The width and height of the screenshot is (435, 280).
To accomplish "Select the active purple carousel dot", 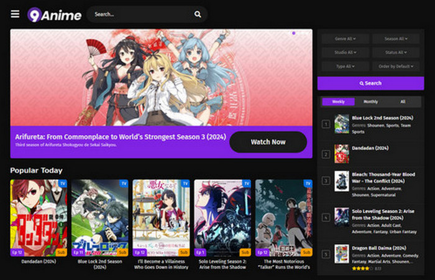I will pos(293,33).
